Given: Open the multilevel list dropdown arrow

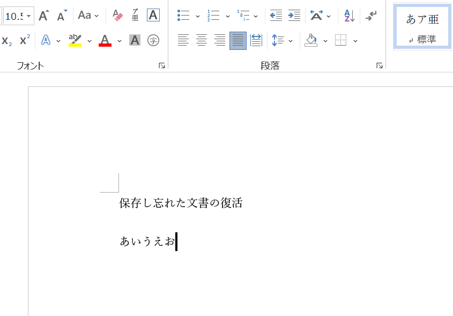Looking at the screenshot, I should [256, 16].
